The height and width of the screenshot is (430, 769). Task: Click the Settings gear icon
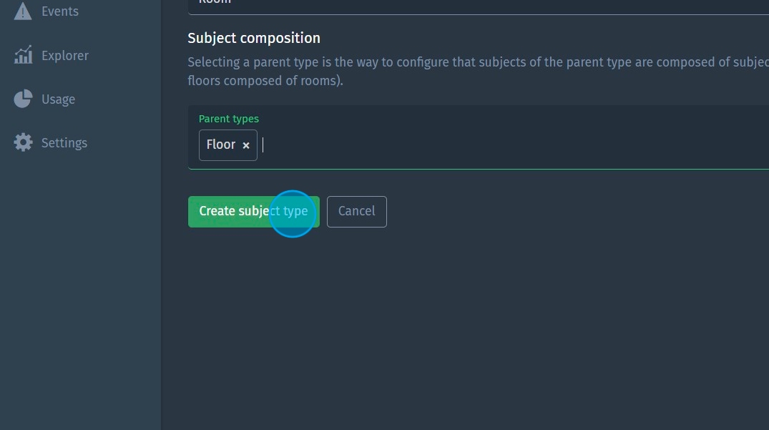23,142
